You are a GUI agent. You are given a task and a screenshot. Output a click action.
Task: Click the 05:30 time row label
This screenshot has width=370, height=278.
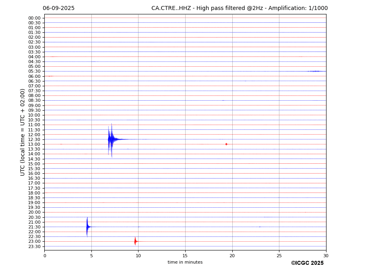click(34, 71)
